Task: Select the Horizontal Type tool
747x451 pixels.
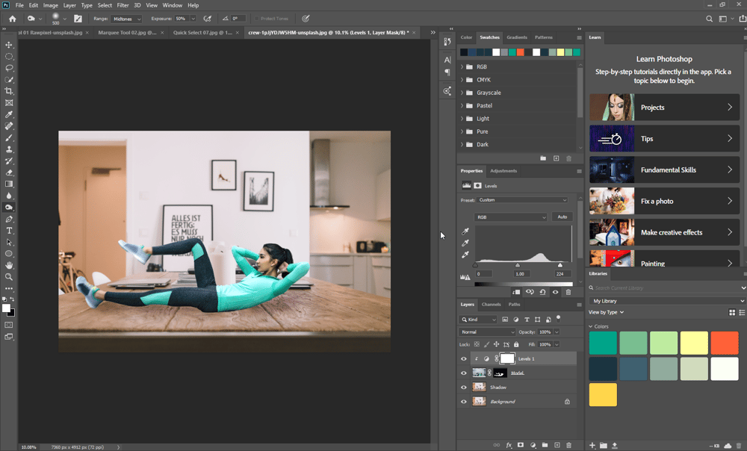Action: point(10,231)
